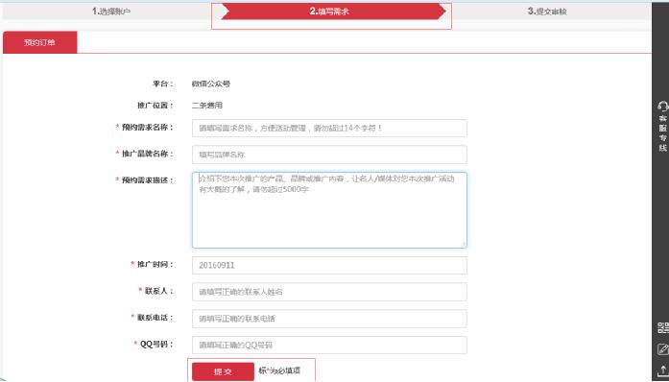Image resolution: width=669 pixels, height=382 pixels.
Task: Focus the QQ号码 input field
Action: [x=329, y=346]
